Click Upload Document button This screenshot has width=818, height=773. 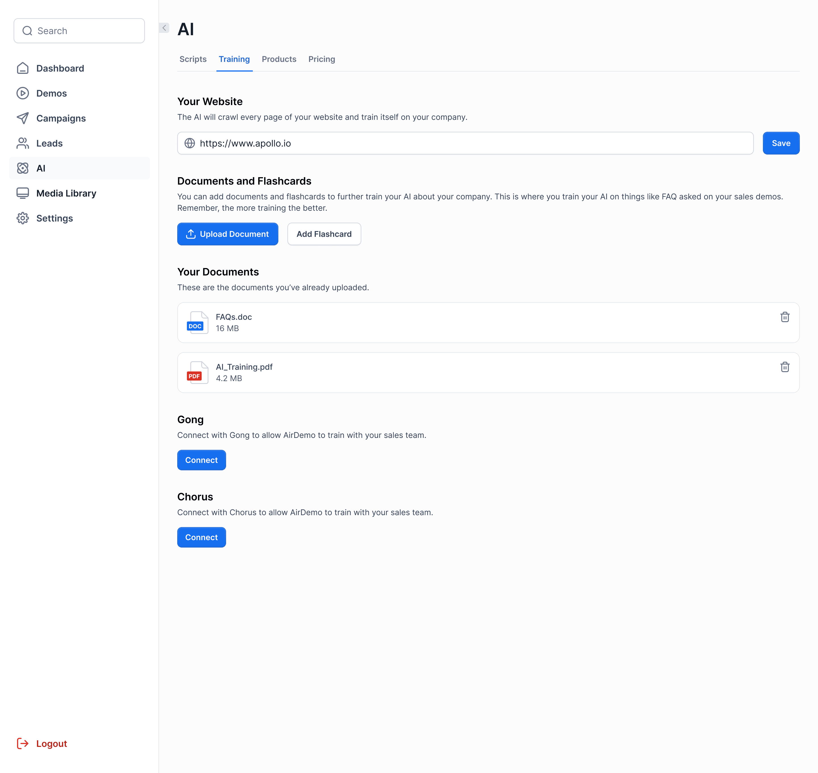click(228, 234)
